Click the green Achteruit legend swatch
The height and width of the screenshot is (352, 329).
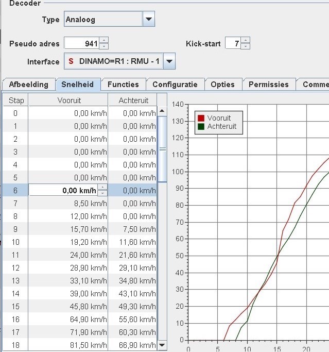[201, 127]
